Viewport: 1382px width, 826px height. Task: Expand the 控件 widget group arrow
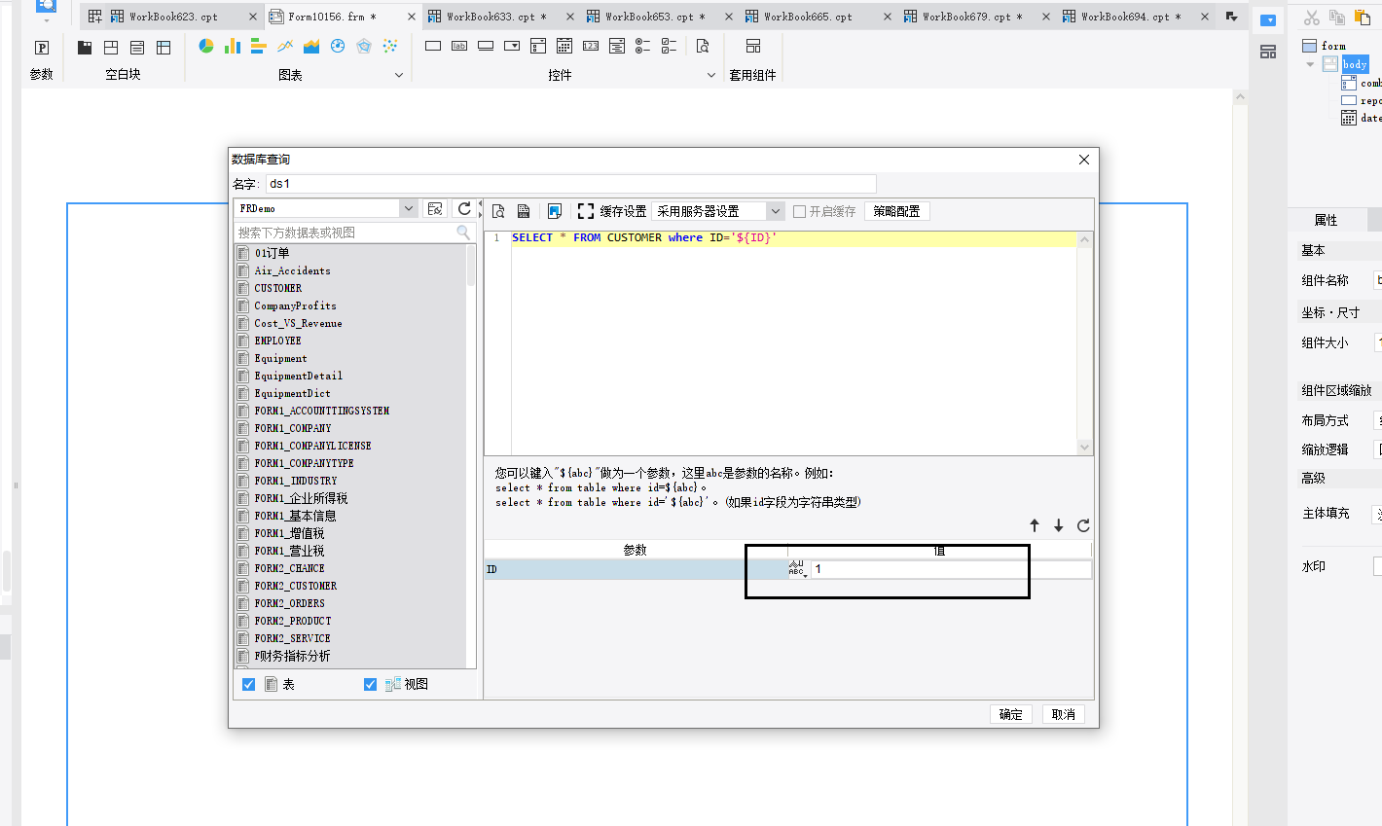coord(710,75)
